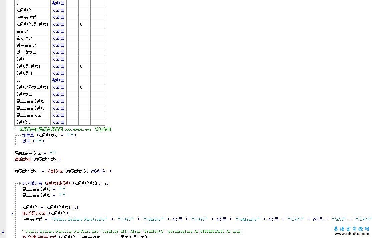Image resolution: width=372 pixels, height=238 pixels.
Task: Click the 分割文本 command
Action: pos(55,171)
